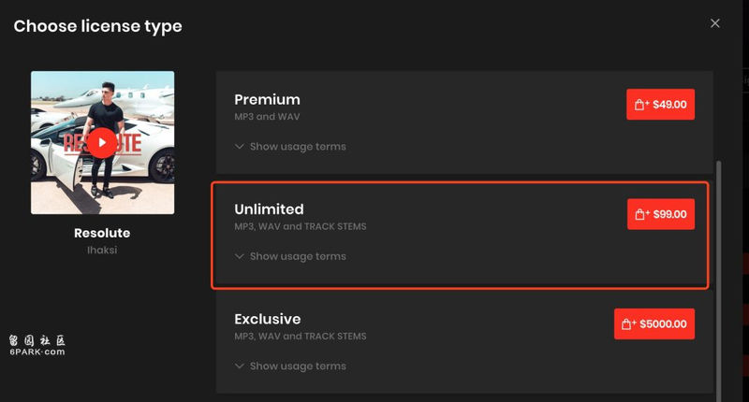Open the Resolute track title
The width and height of the screenshot is (749, 402).
pyautogui.click(x=102, y=233)
